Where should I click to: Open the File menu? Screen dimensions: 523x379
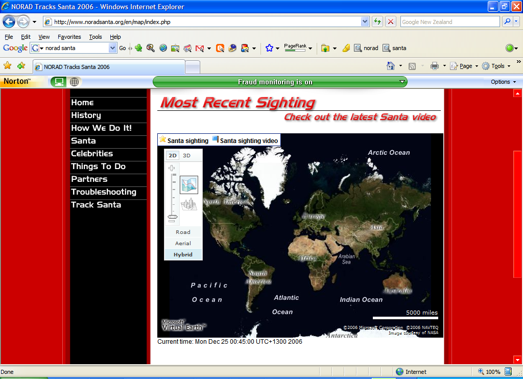coord(9,37)
